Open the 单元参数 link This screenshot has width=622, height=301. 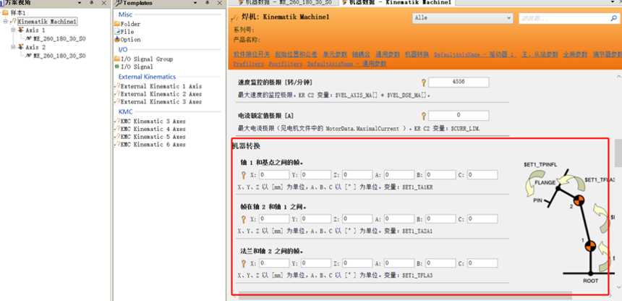coord(335,54)
